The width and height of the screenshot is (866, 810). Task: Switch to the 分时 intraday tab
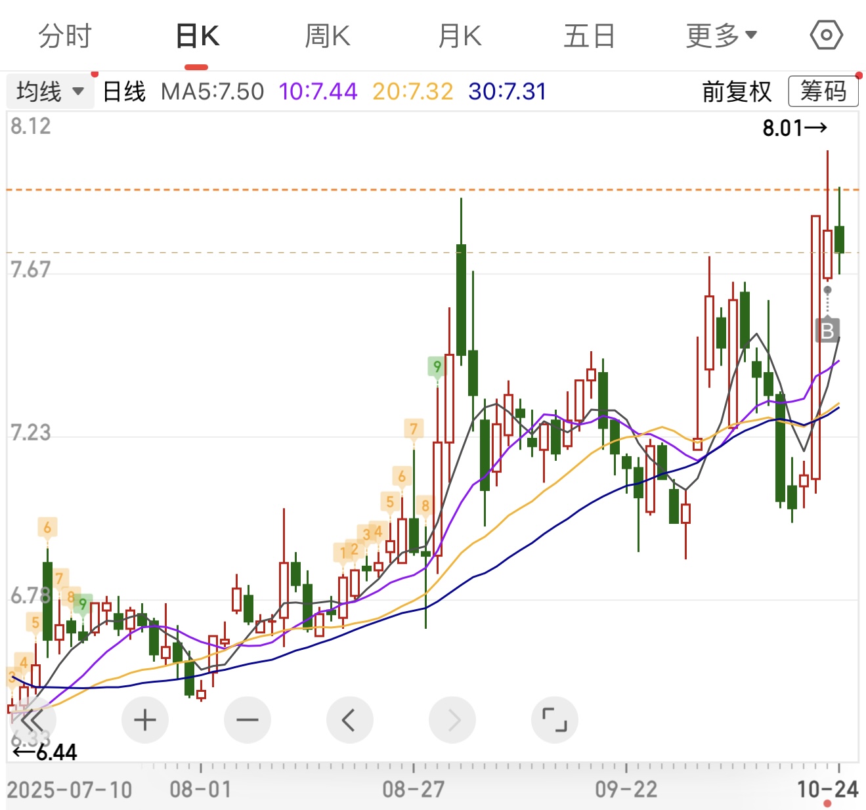[x=64, y=35]
